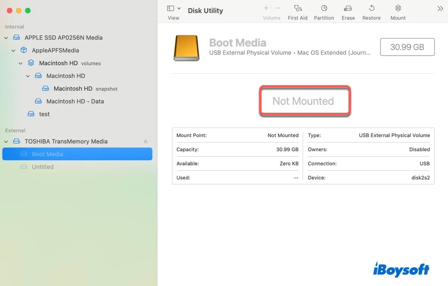Collapse the AppleAPFSMedia container
Screen dimensions: 448x286
[x=13, y=50]
